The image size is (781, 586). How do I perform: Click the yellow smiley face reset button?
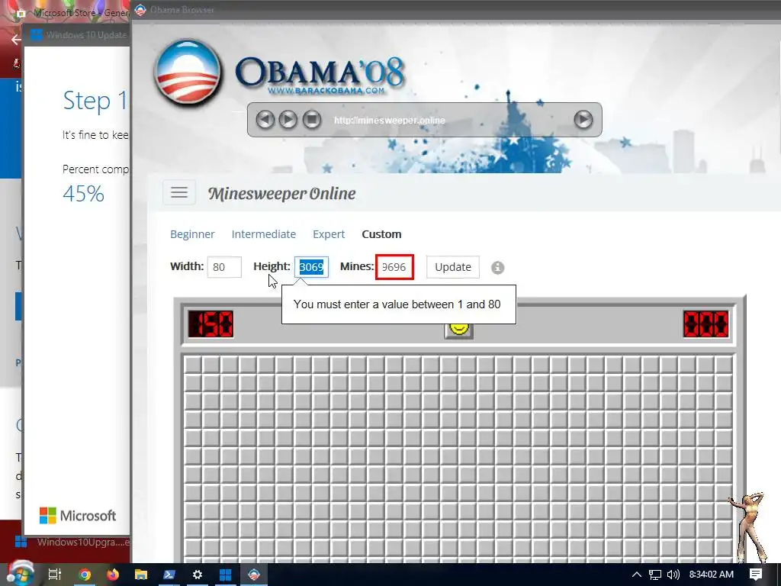(x=458, y=330)
